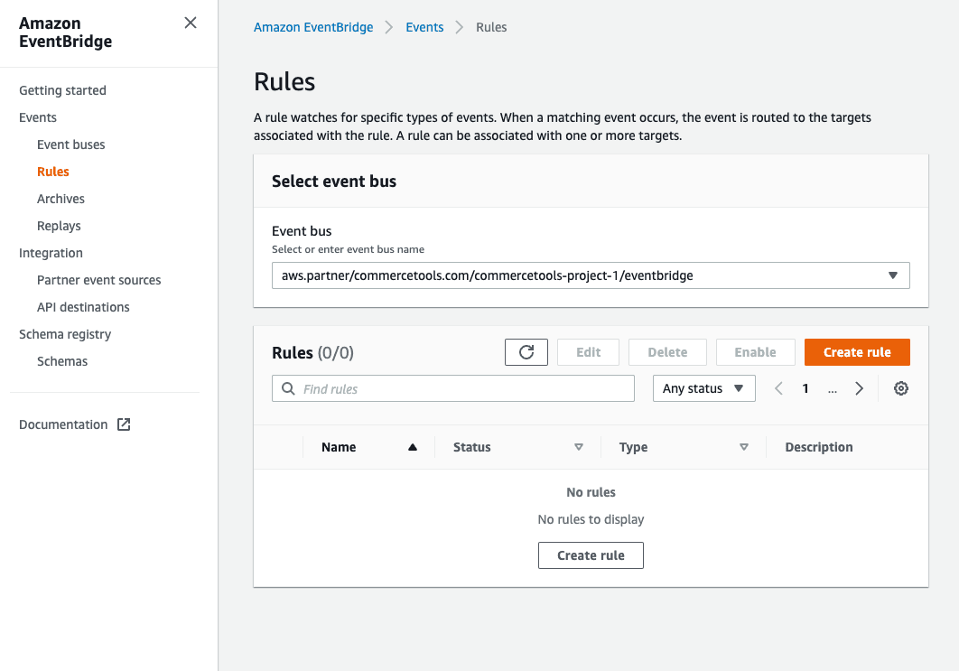Navigate to the Archives section
The height and width of the screenshot is (671, 959).
[x=61, y=198]
